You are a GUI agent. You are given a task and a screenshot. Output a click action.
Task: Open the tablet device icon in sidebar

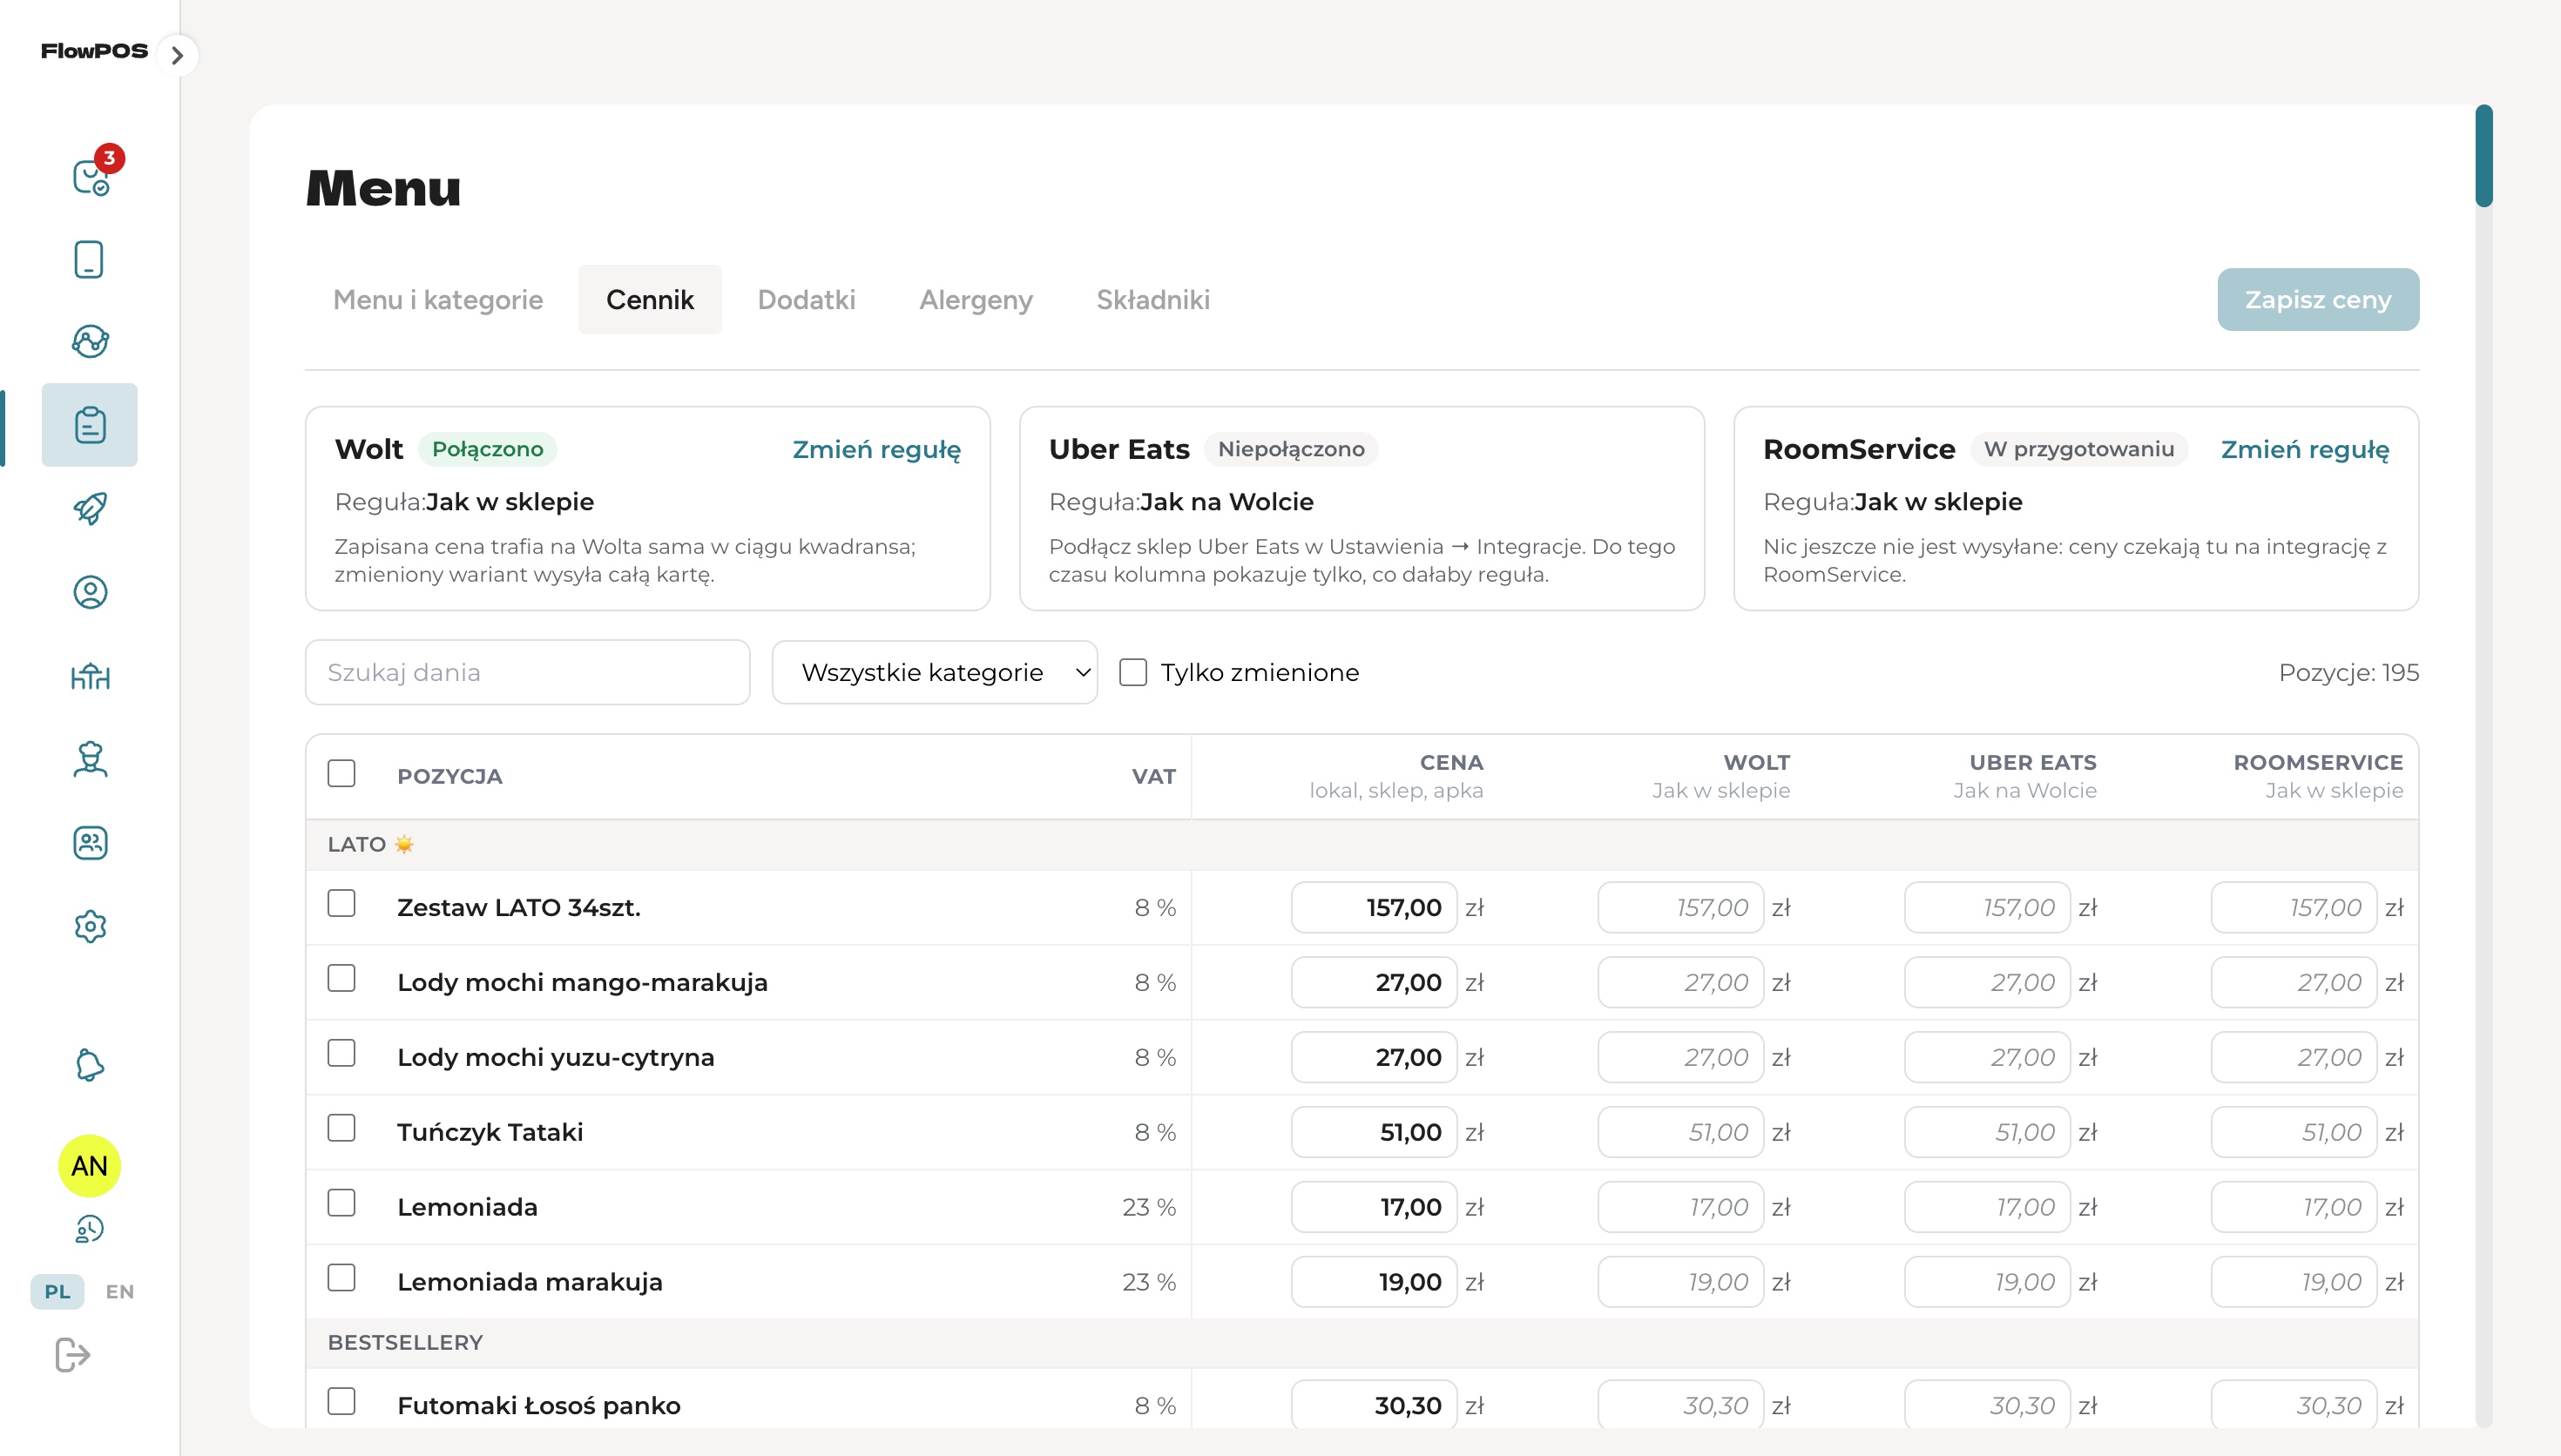pyautogui.click(x=89, y=259)
